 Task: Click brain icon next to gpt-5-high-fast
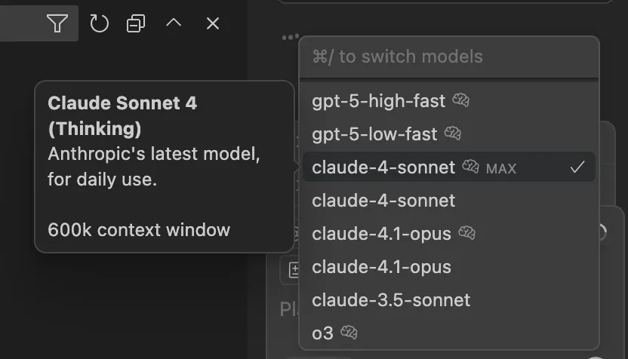coord(460,100)
